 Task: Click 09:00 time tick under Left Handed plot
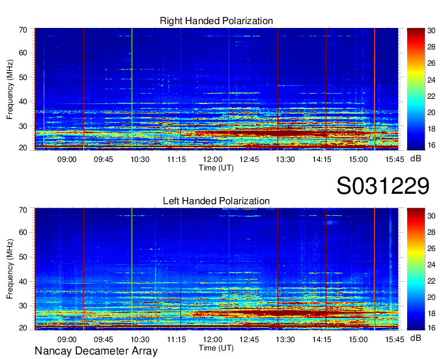[x=67, y=339]
